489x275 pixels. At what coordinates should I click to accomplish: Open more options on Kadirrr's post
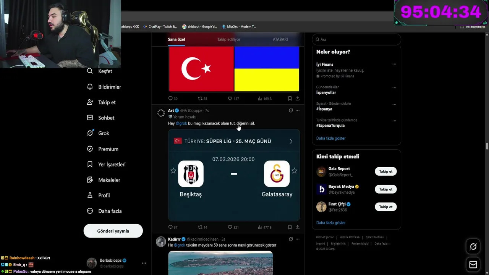click(x=297, y=239)
